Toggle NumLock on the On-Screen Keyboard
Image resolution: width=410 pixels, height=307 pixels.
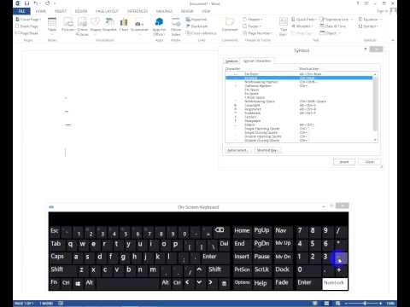point(335,283)
